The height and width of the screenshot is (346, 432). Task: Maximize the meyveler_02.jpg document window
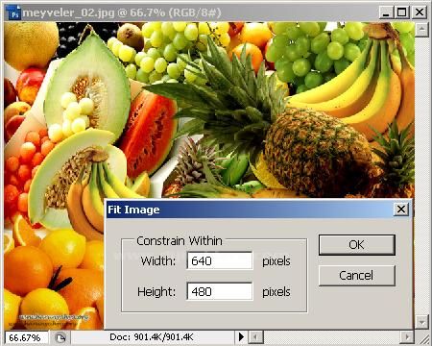pyautogui.click(x=402, y=12)
